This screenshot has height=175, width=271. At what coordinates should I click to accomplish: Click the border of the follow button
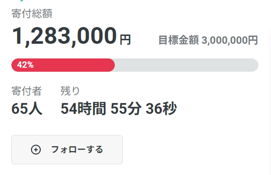point(67,135)
